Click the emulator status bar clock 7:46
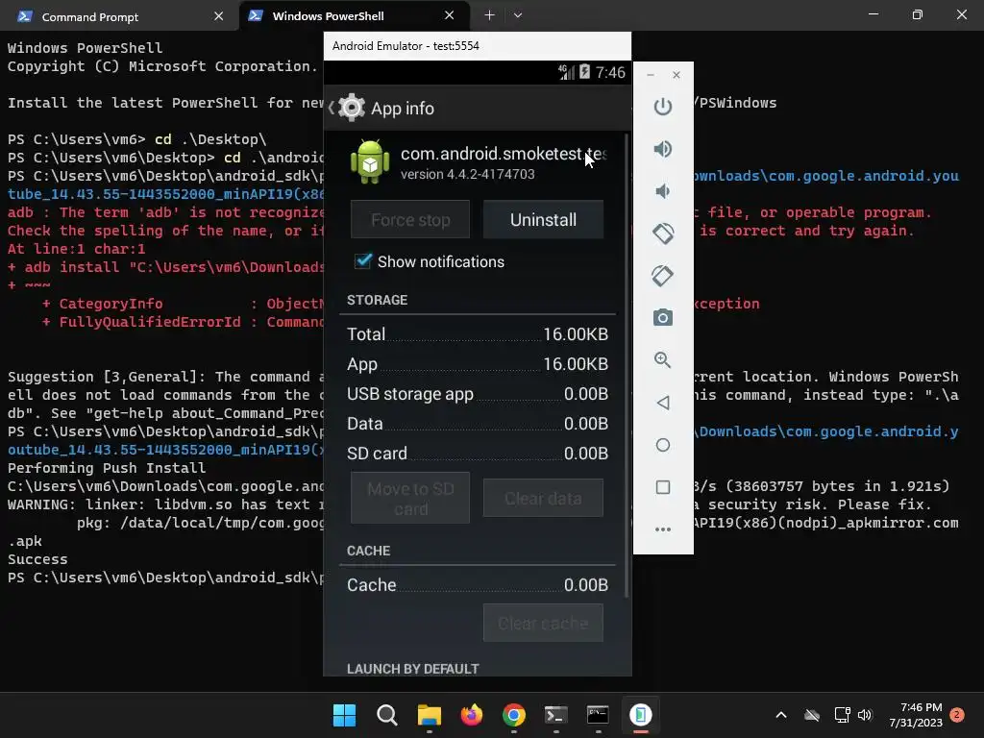The width and height of the screenshot is (984, 738). click(610, 72)
